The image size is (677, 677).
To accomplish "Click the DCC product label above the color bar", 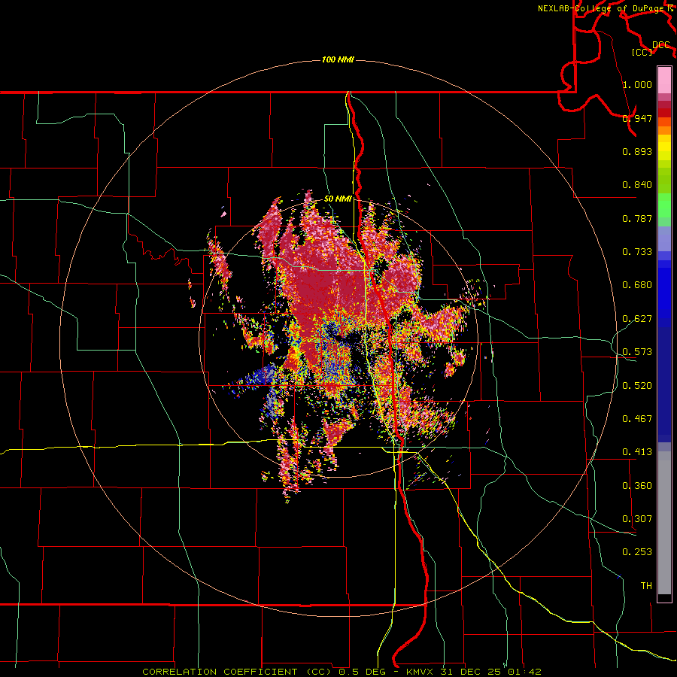I will click(660, 45).
